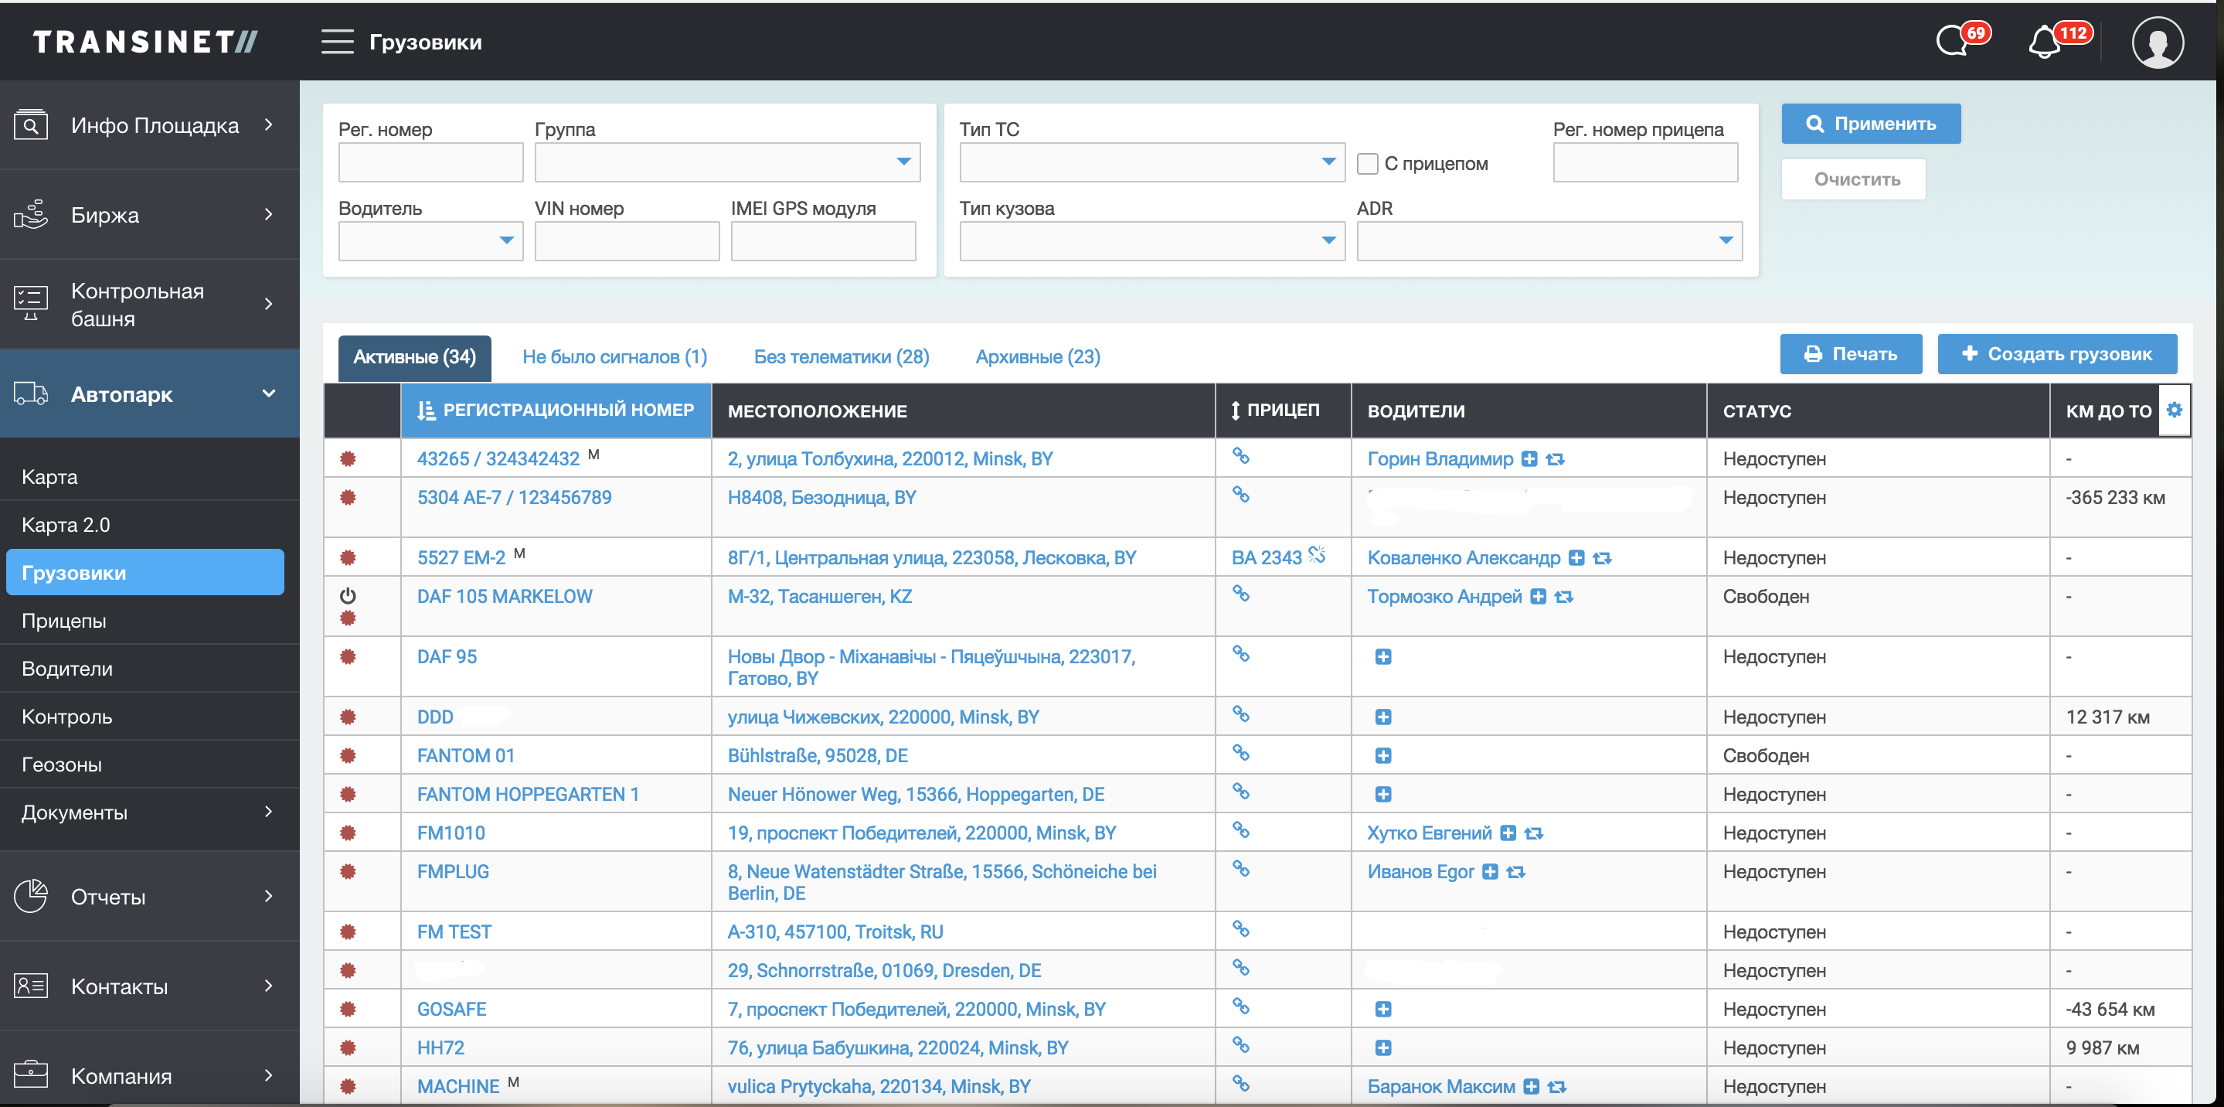2224x1107 pixels.
Task: Sort by Регистрационный номер column header
Action: pos(557,411)
